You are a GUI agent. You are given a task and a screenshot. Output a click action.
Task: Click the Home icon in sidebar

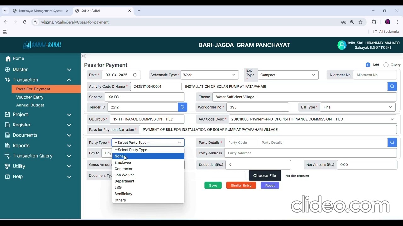pos(8,59)
